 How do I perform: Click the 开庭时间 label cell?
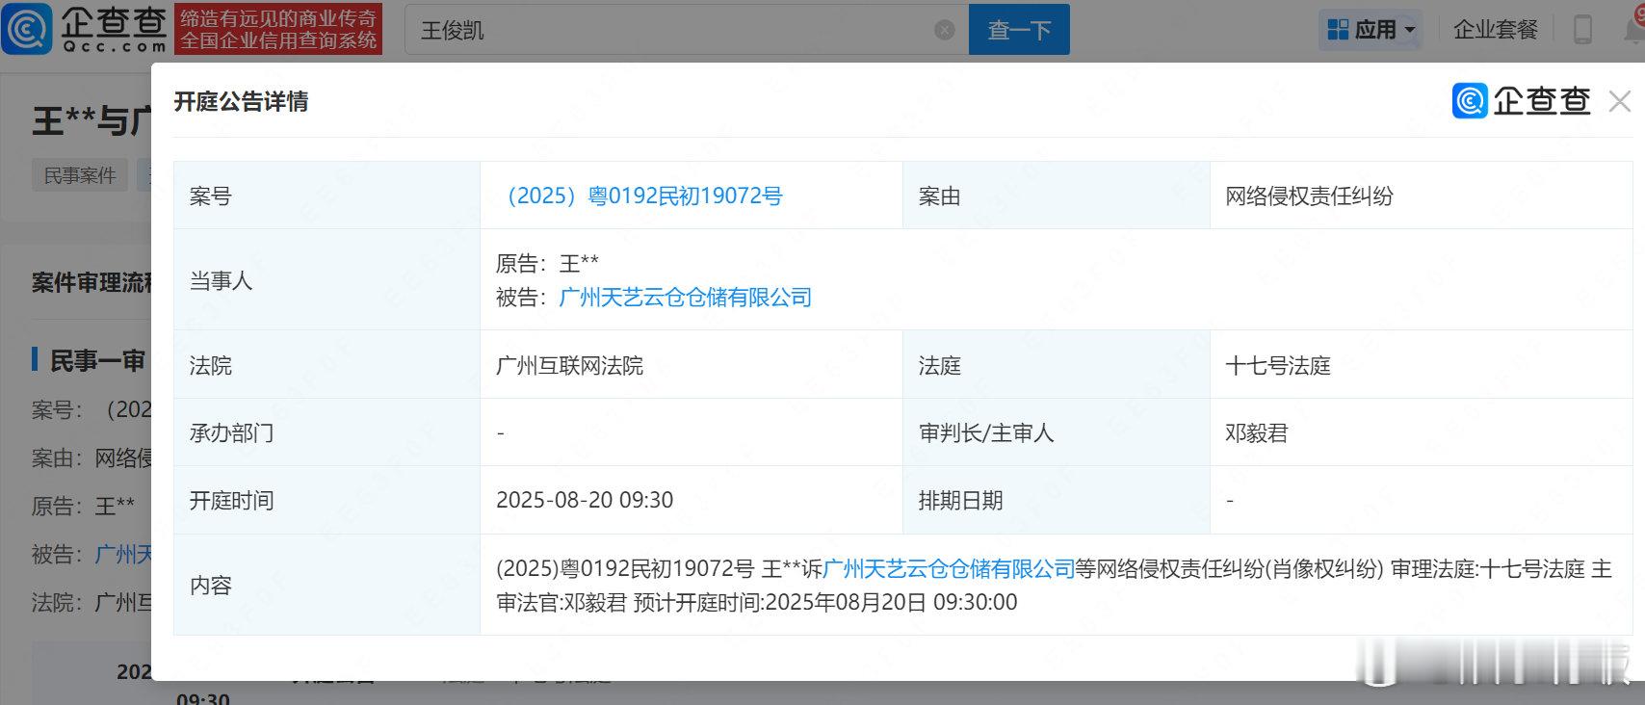point(326,500)
